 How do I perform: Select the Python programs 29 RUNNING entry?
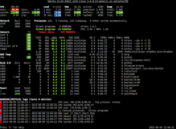click(54, 29)
